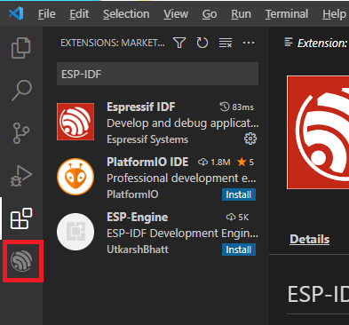The width and height of the screenshot is (349, 325).
Task: Click 'Professional development e...' description
Action: coord(181,178)
